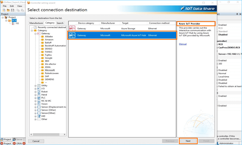Click the pin icon on right properties panel
242x145 pixels.
click(237, 14)
